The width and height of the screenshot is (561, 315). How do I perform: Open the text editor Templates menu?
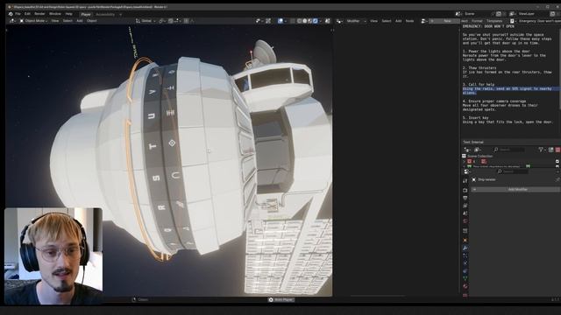494,21
